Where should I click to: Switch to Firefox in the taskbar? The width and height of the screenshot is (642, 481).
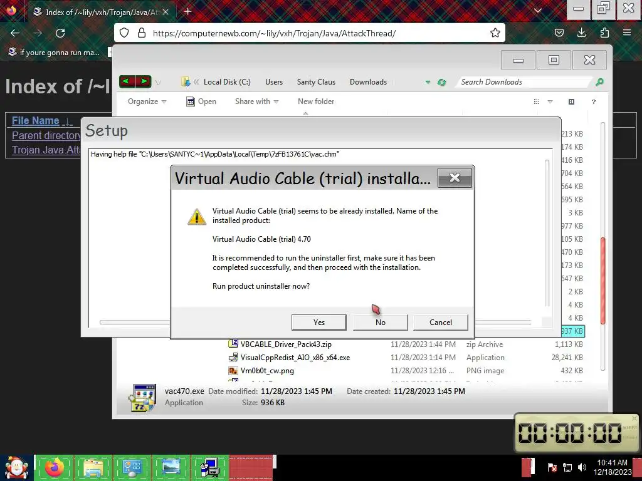[55, 468]
